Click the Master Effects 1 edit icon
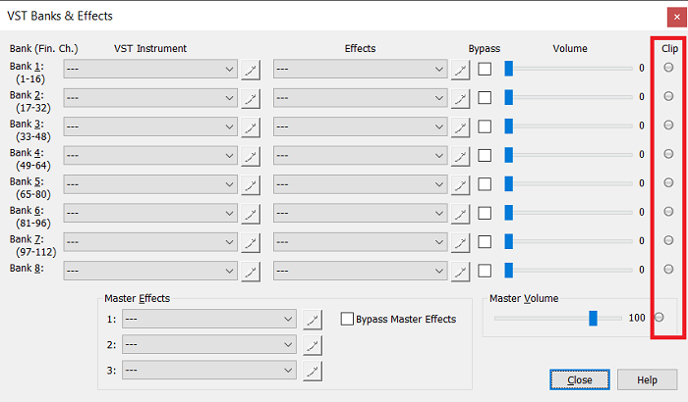This screenshot has height=402, width=688. click(x=312, y=319)
